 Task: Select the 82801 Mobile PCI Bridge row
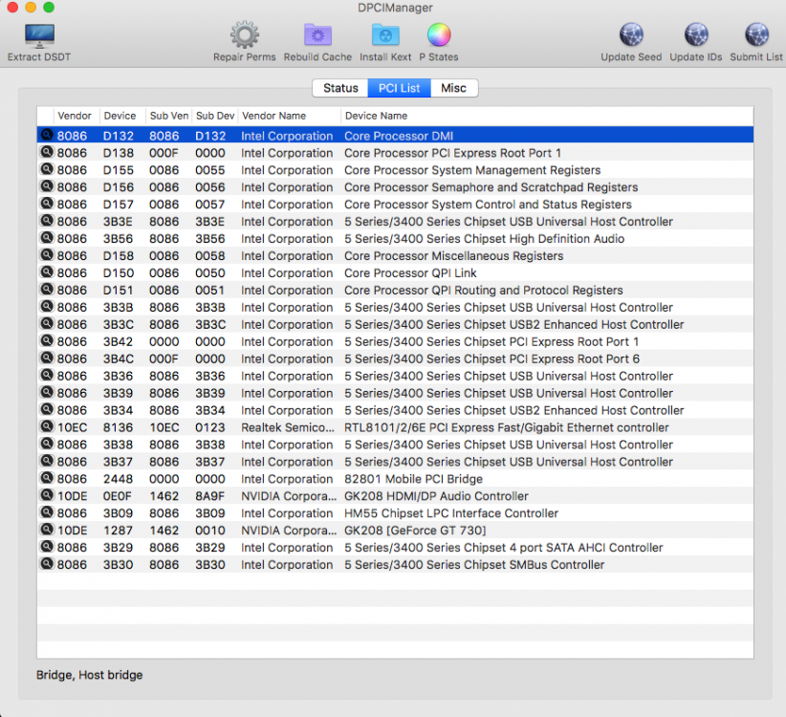(395, 479)
